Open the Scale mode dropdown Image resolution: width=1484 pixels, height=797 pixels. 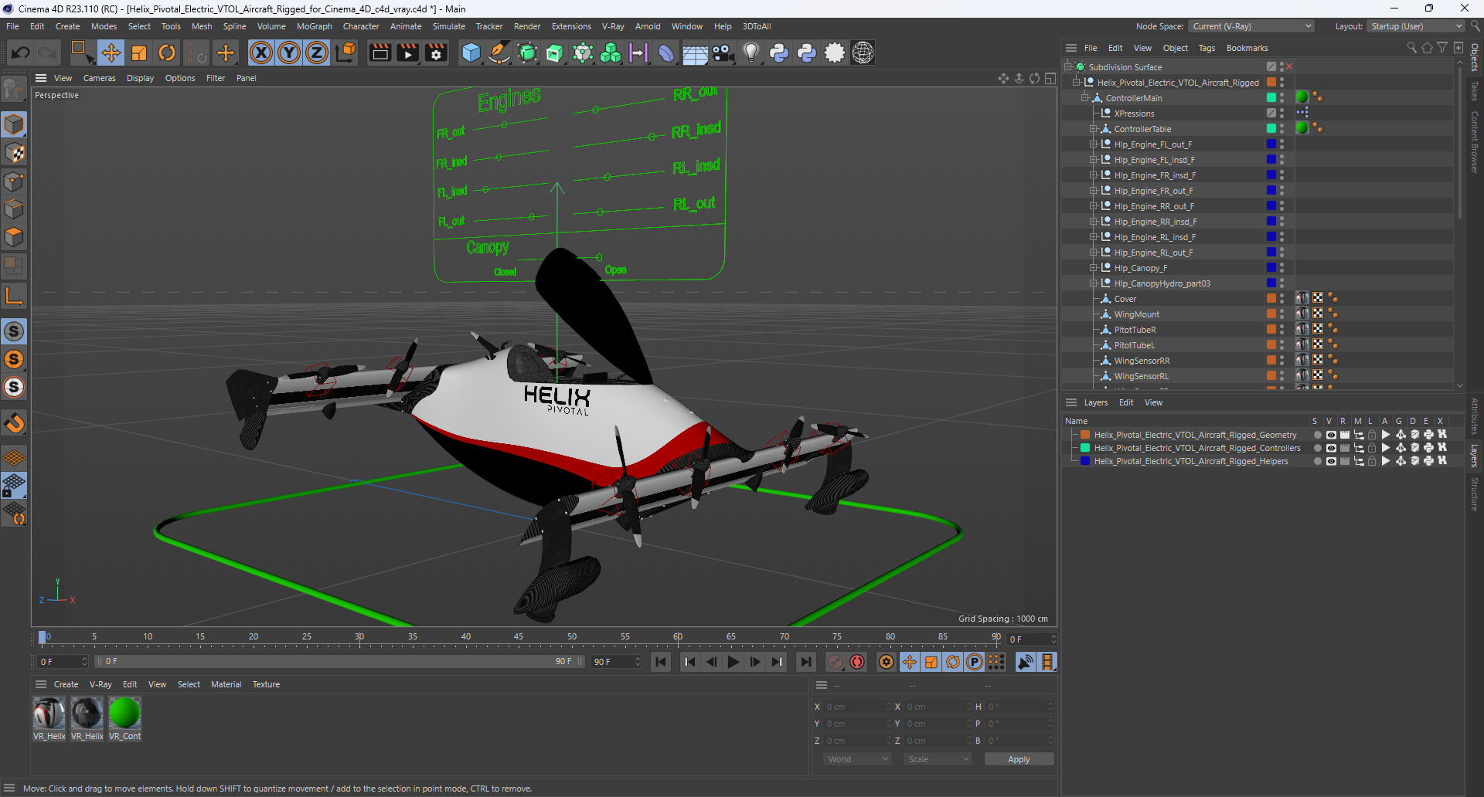(938, 759)
